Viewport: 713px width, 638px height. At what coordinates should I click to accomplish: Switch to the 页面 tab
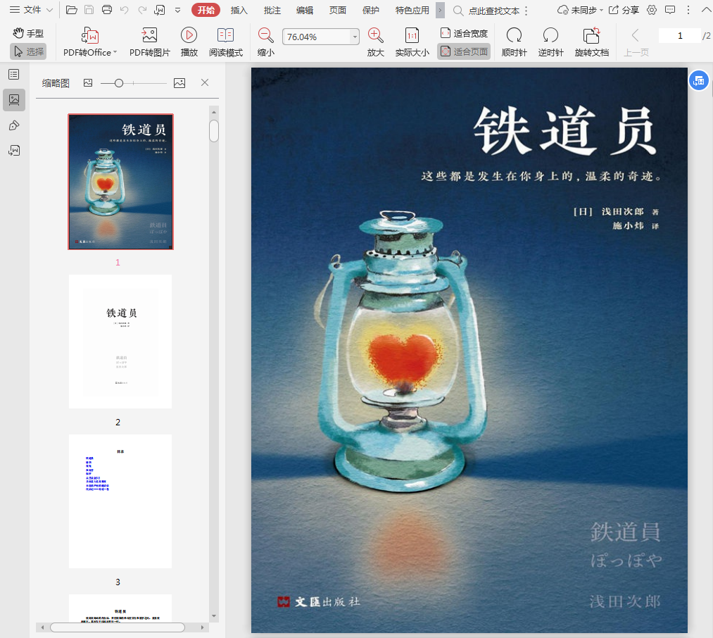tap(337, 10)
